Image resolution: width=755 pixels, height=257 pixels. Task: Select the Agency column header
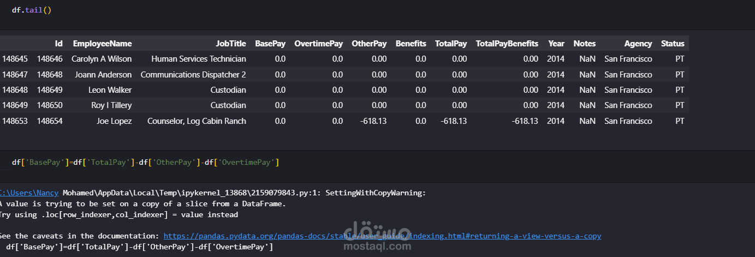638,44
